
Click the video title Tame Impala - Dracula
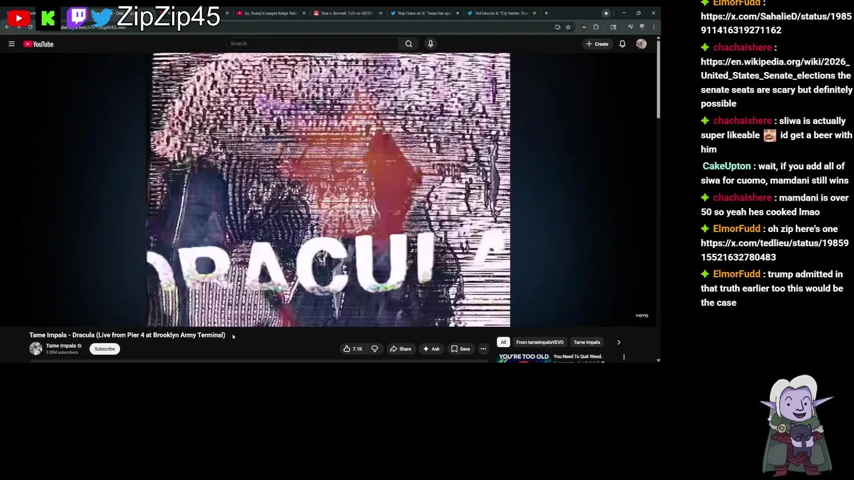(127, 335)
